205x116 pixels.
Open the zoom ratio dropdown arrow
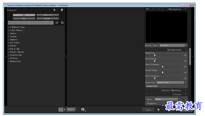pyautogui.click(x=162, y=9)
